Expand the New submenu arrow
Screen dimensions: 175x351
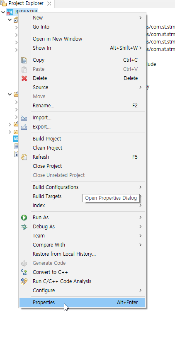141,18
